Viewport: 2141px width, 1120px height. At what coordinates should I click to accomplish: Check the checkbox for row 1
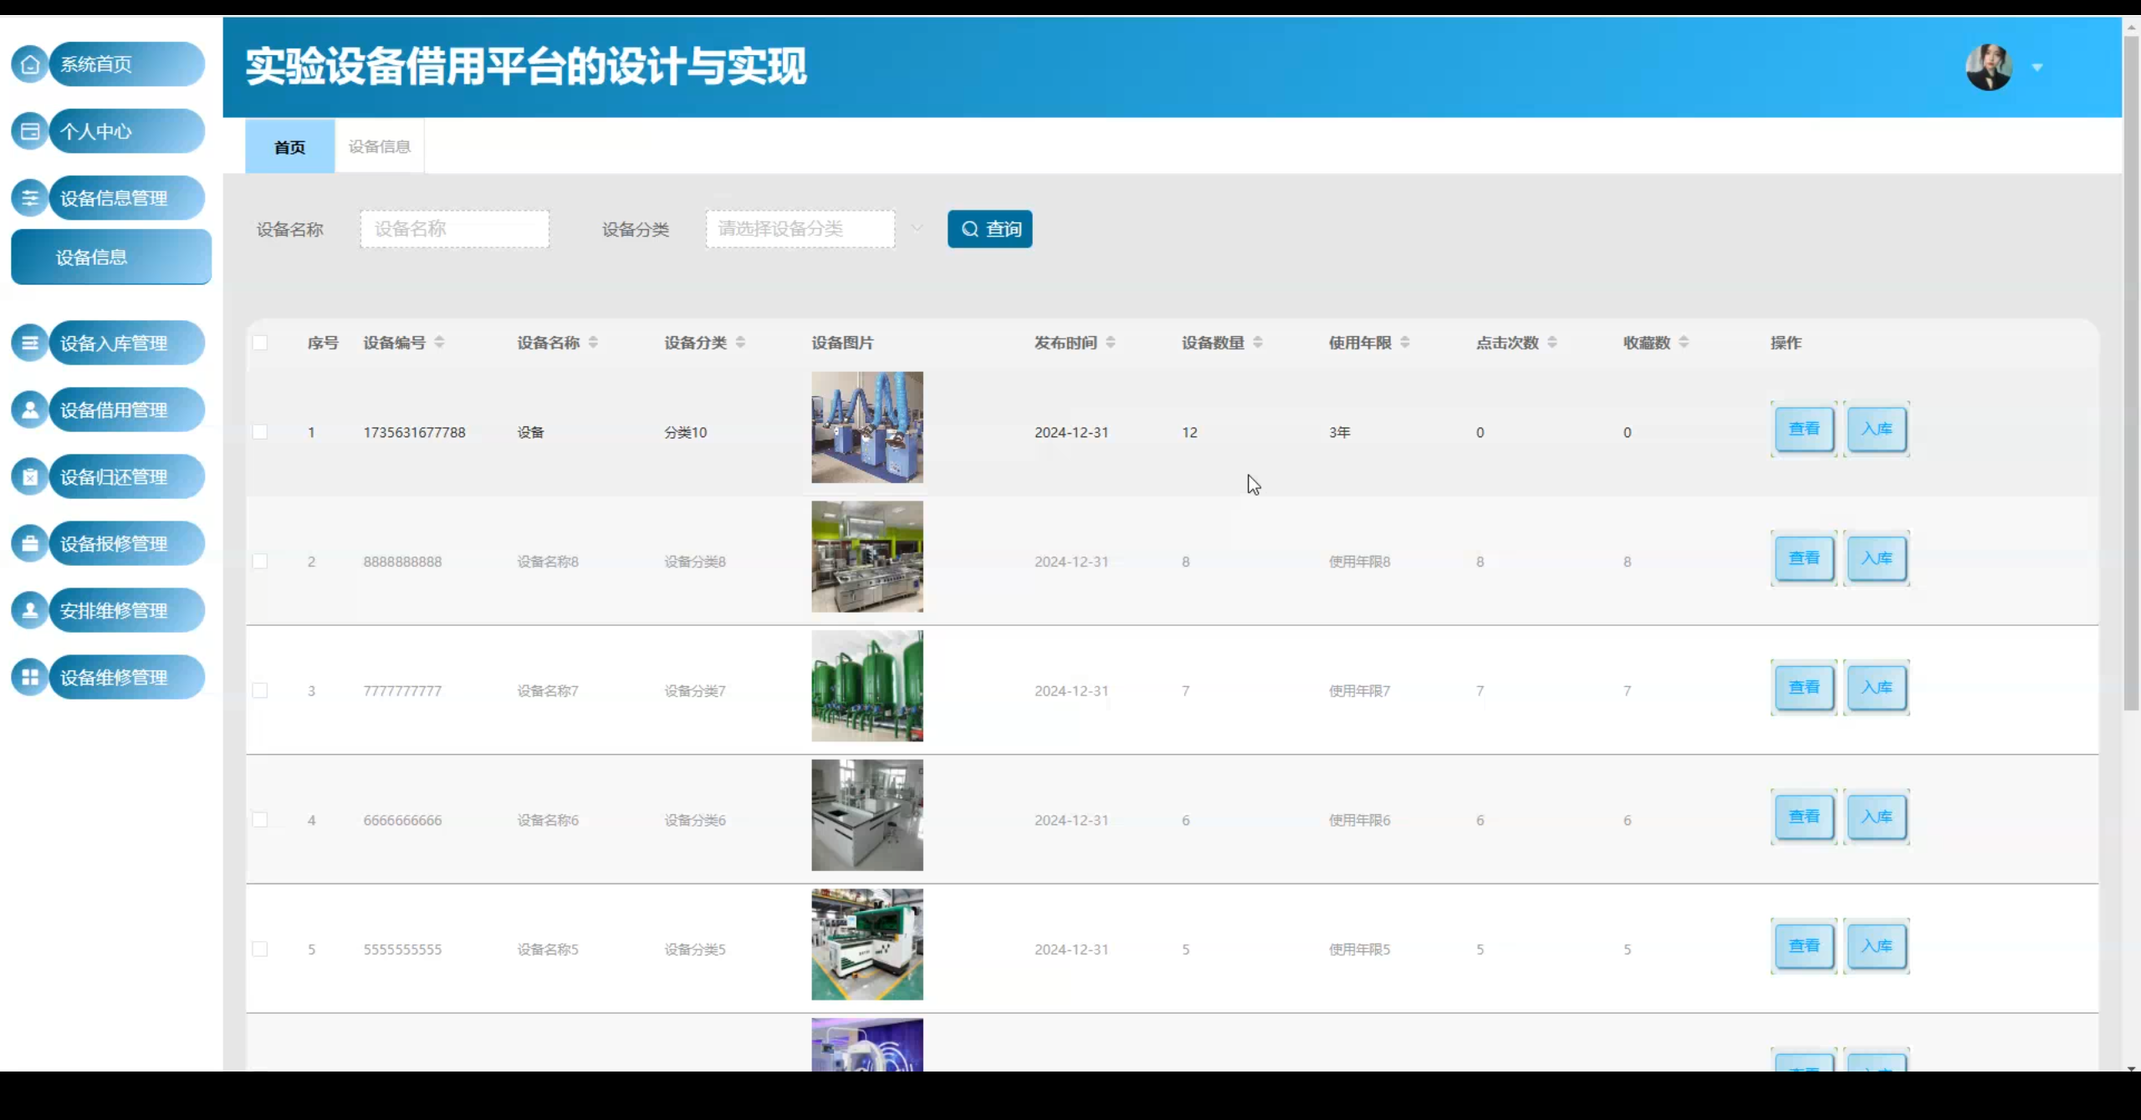click(x=260, y=432)
